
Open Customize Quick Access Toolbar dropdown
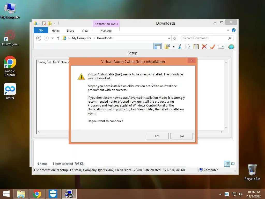pos(55,24)
